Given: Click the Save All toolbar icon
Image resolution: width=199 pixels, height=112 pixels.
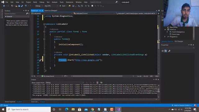Looking at the screenshot, I should (22, 6).
